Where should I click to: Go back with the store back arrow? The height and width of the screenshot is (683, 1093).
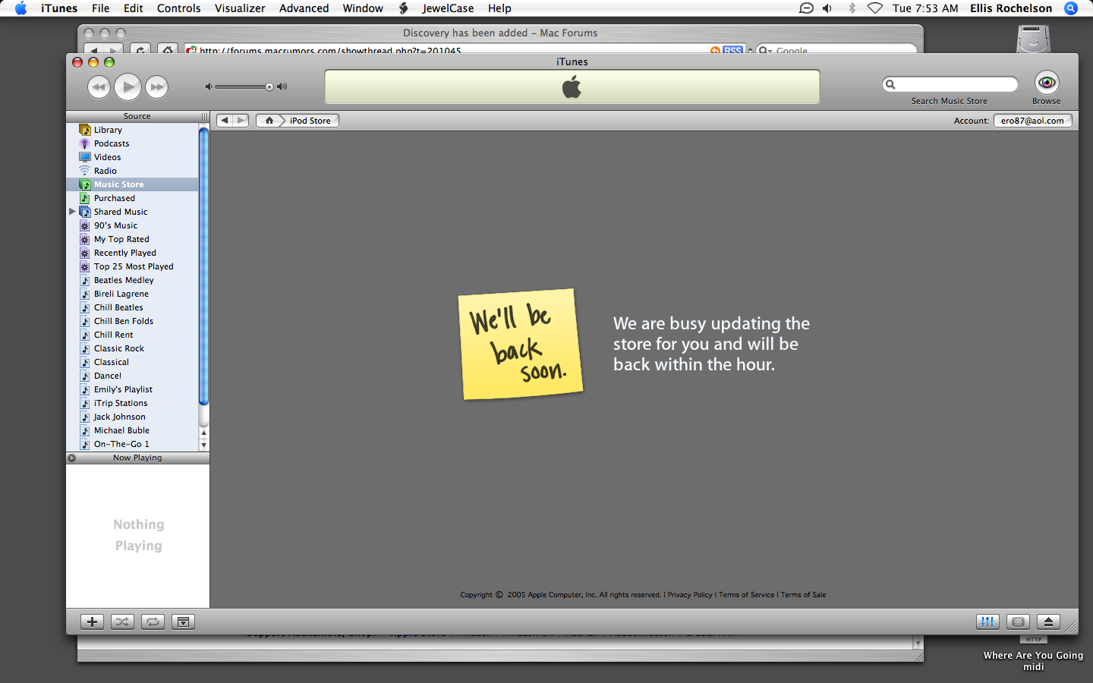pos(225,121)
